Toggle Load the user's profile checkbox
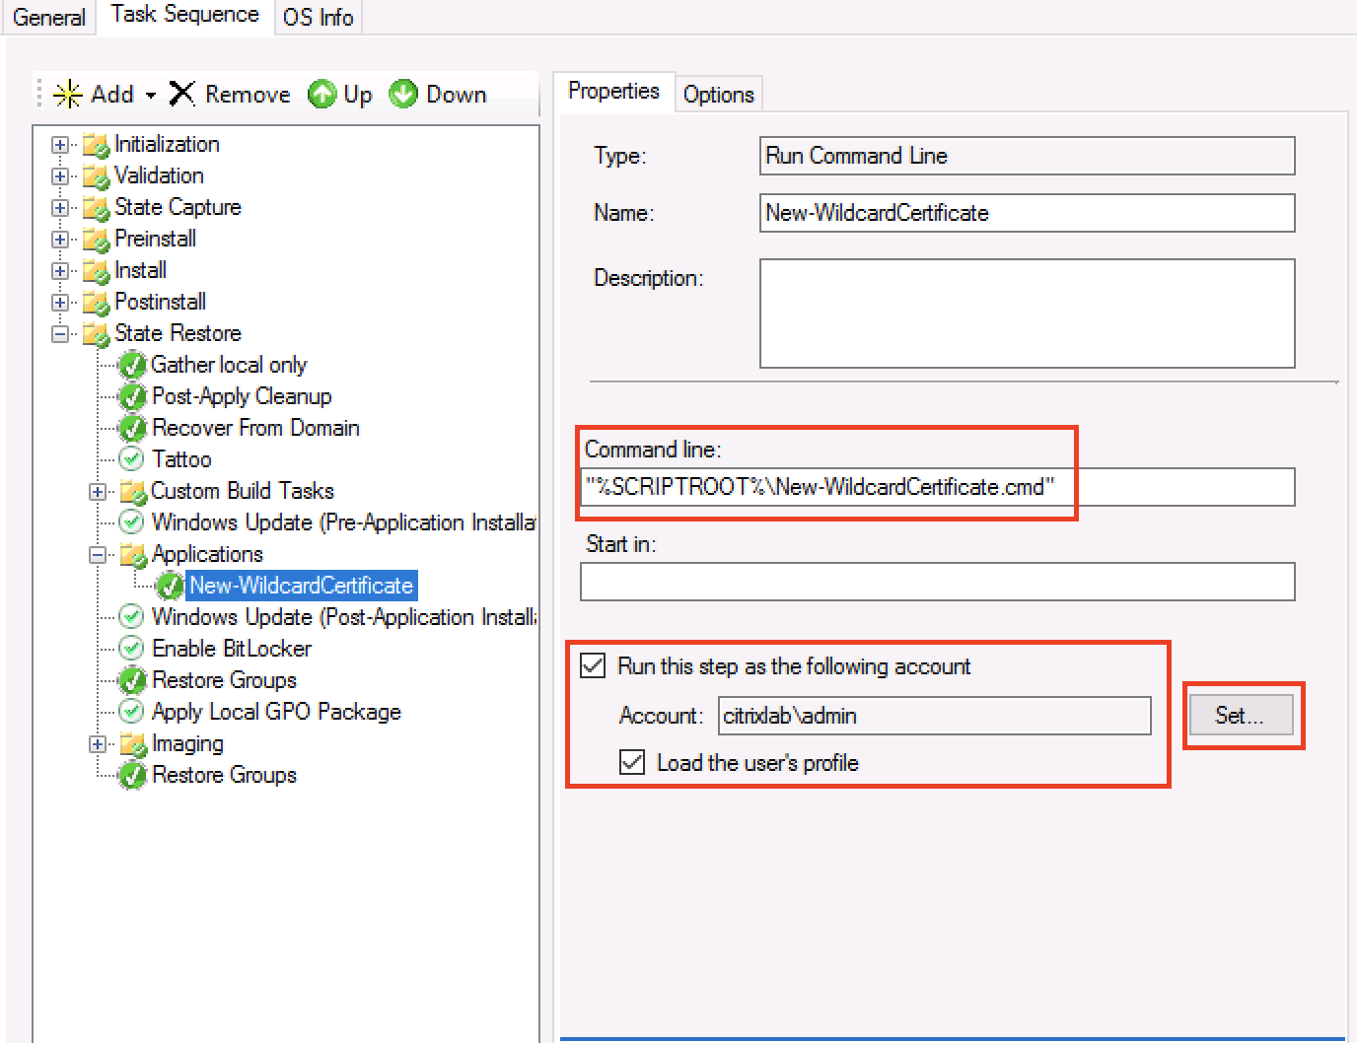 coord(632,763)
